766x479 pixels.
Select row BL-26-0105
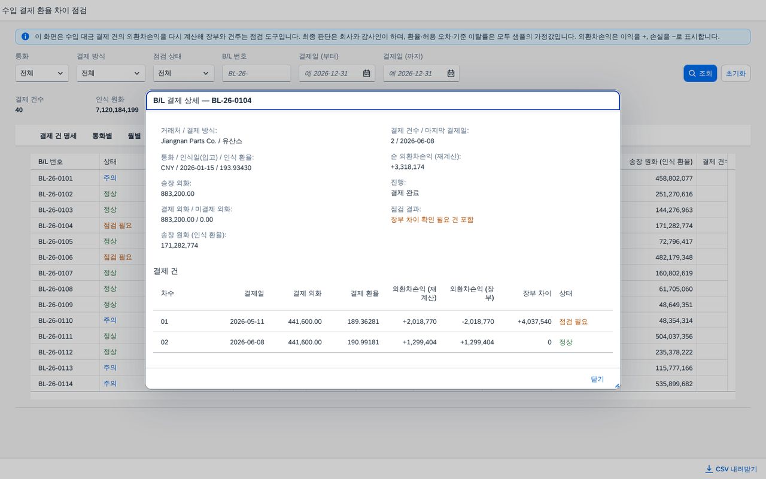coord(379,241)
